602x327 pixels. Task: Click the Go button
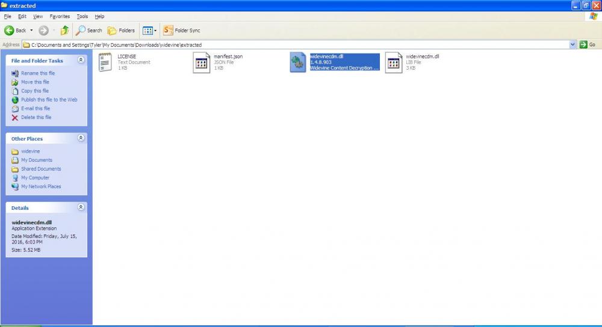(x=588, y=45)
